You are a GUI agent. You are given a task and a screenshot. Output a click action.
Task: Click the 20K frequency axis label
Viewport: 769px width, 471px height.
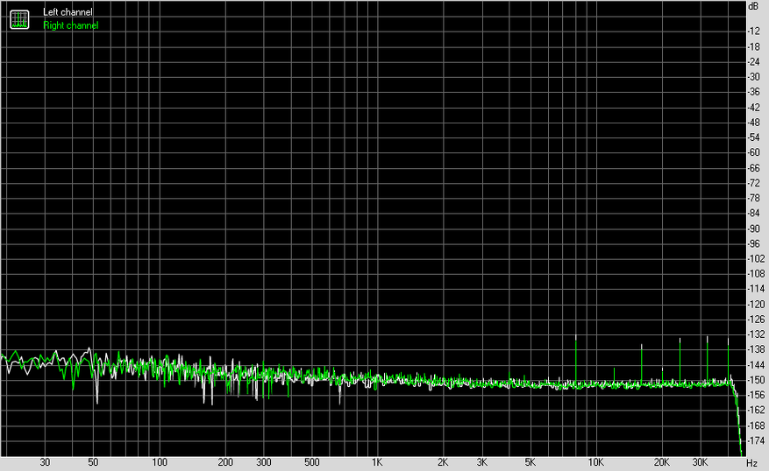tap(662, 462)
